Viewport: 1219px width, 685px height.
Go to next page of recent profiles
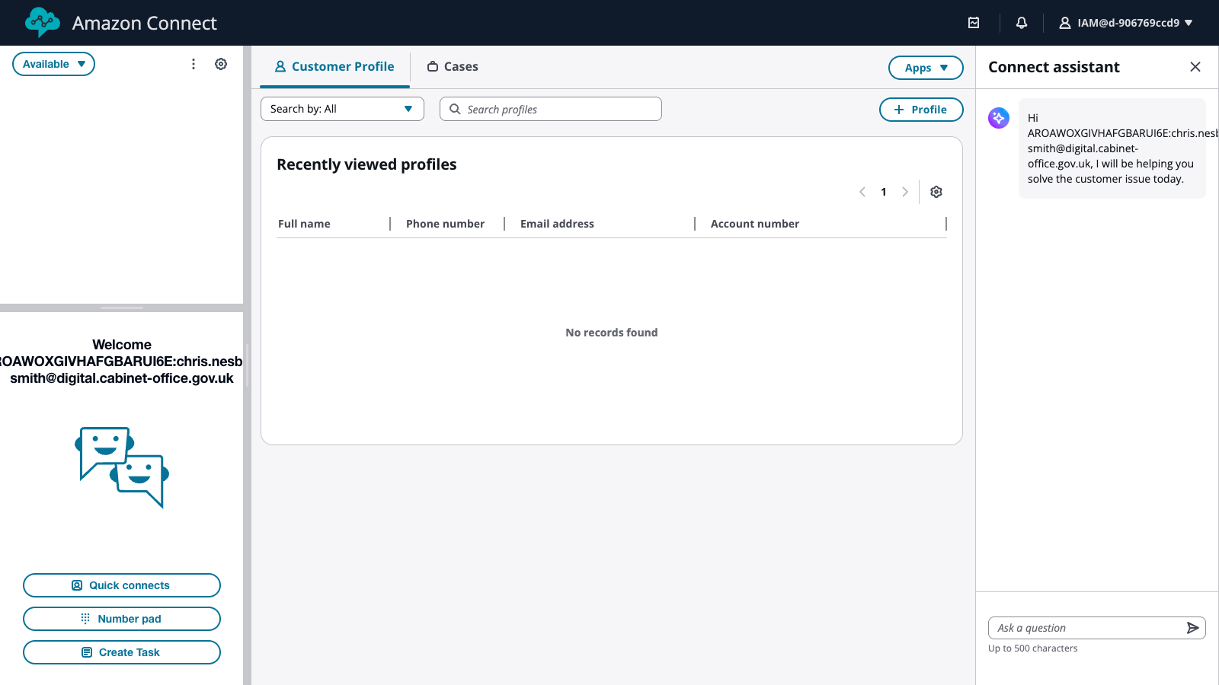(x=905, y=192)
